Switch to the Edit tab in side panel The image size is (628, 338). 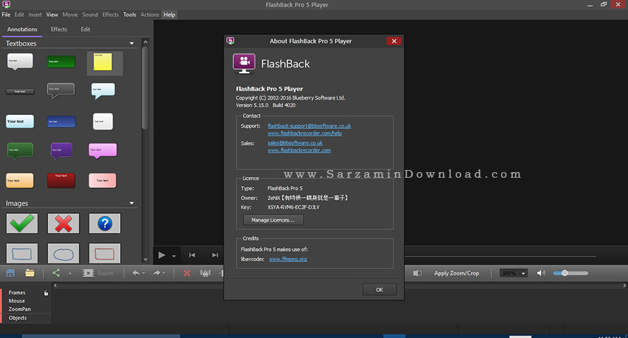[x=85, y=29]
